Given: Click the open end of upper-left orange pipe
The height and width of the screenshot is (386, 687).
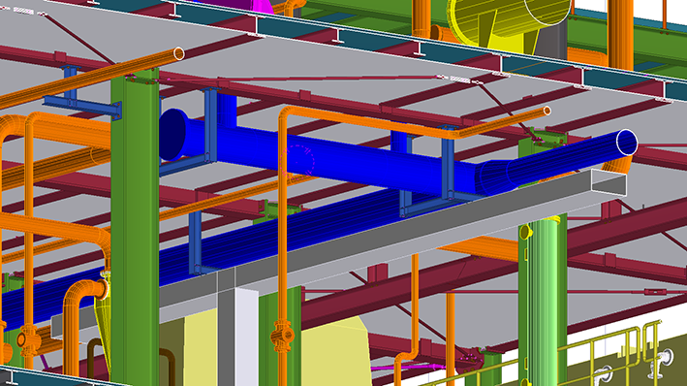Looking at the screenshot, I should coord(178,53).
